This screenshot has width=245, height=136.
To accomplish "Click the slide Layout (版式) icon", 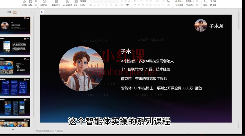I will [76, 1].
